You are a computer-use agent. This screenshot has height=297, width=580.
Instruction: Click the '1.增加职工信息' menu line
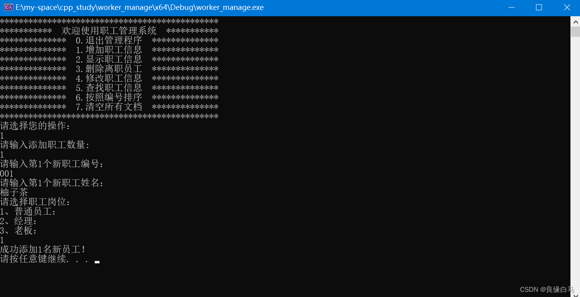(x=109, y=50)
